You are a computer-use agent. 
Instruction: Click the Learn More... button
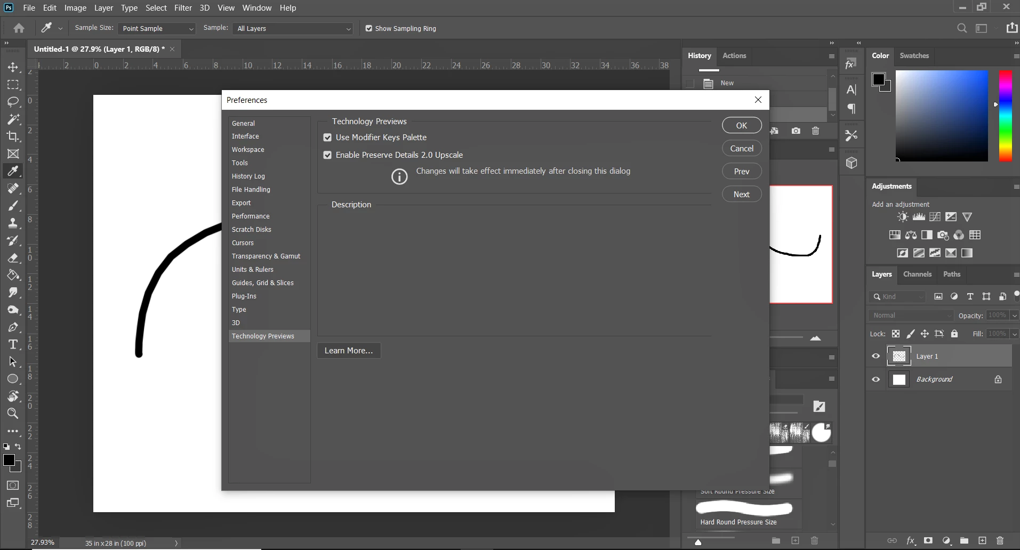(349, 351)
